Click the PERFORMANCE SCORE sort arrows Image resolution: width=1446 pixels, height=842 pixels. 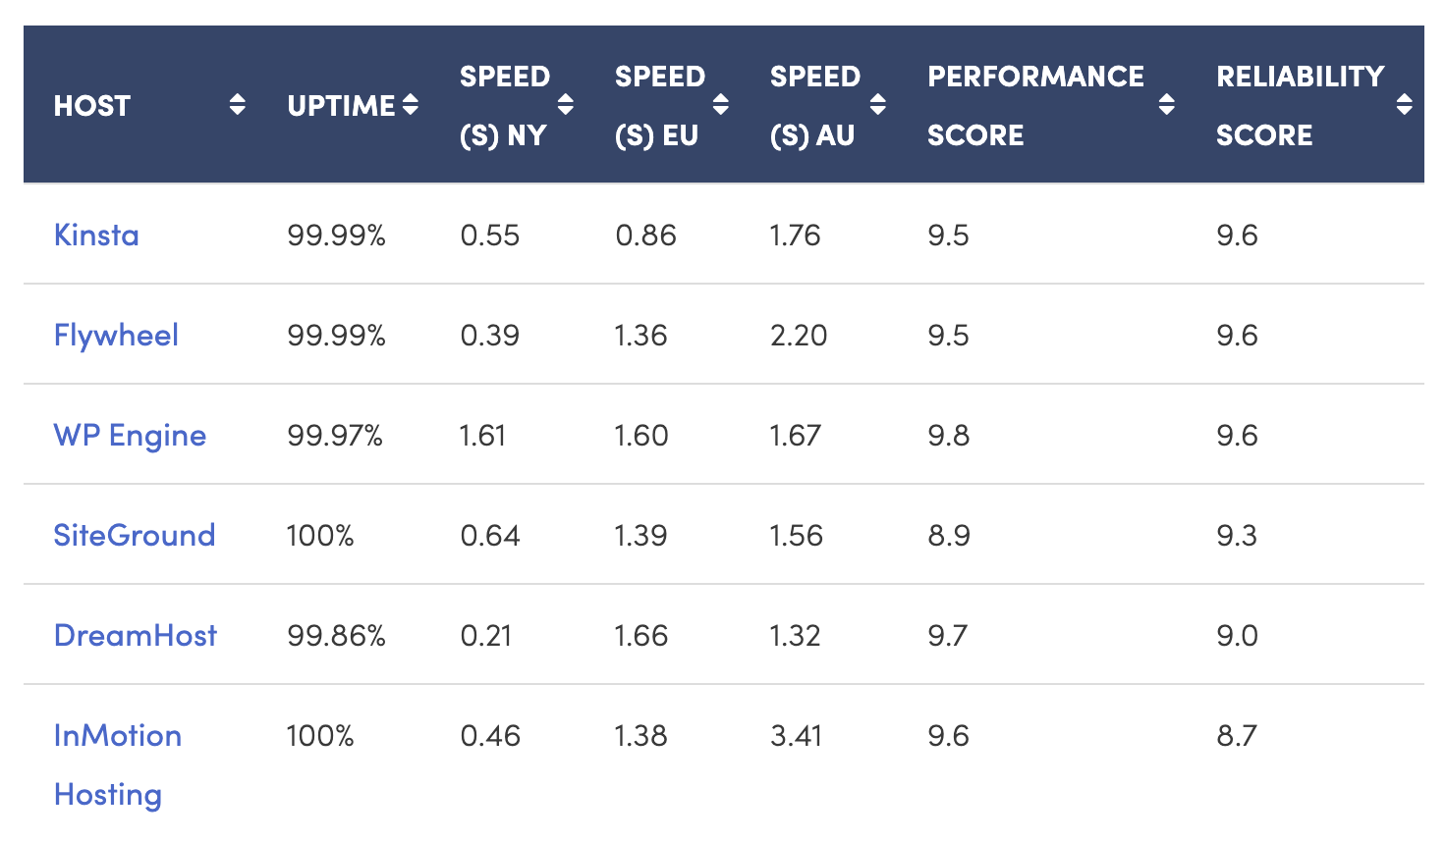(x=1167, y=105)
